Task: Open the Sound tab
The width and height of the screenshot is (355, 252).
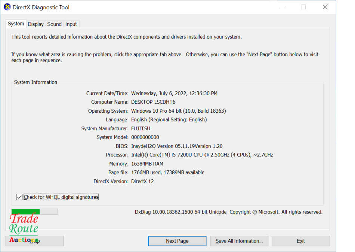Action: tap(54, 24)
